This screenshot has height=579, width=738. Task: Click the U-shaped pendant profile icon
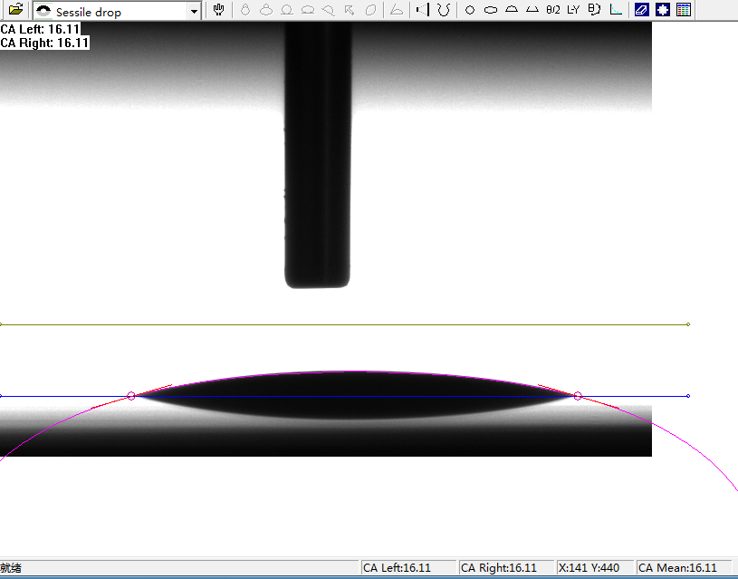click(443, 10)
